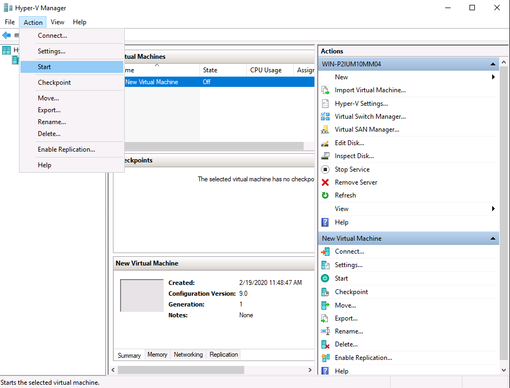Open the Networking tab
Viewport: 510px width, 388px height.
click(x=188, y=355)
